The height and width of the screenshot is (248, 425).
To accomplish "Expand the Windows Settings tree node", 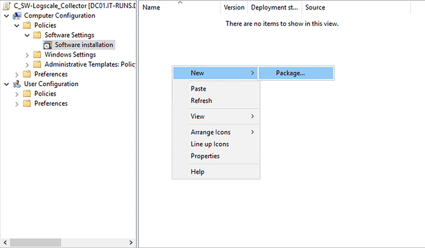I will [x=27, y=55].
